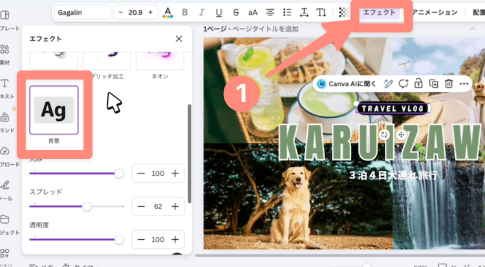Image resolution: width=485 pixels, height=267 pixels.
Task: Open the Gagalin font selector
Action: coord(82,12)
